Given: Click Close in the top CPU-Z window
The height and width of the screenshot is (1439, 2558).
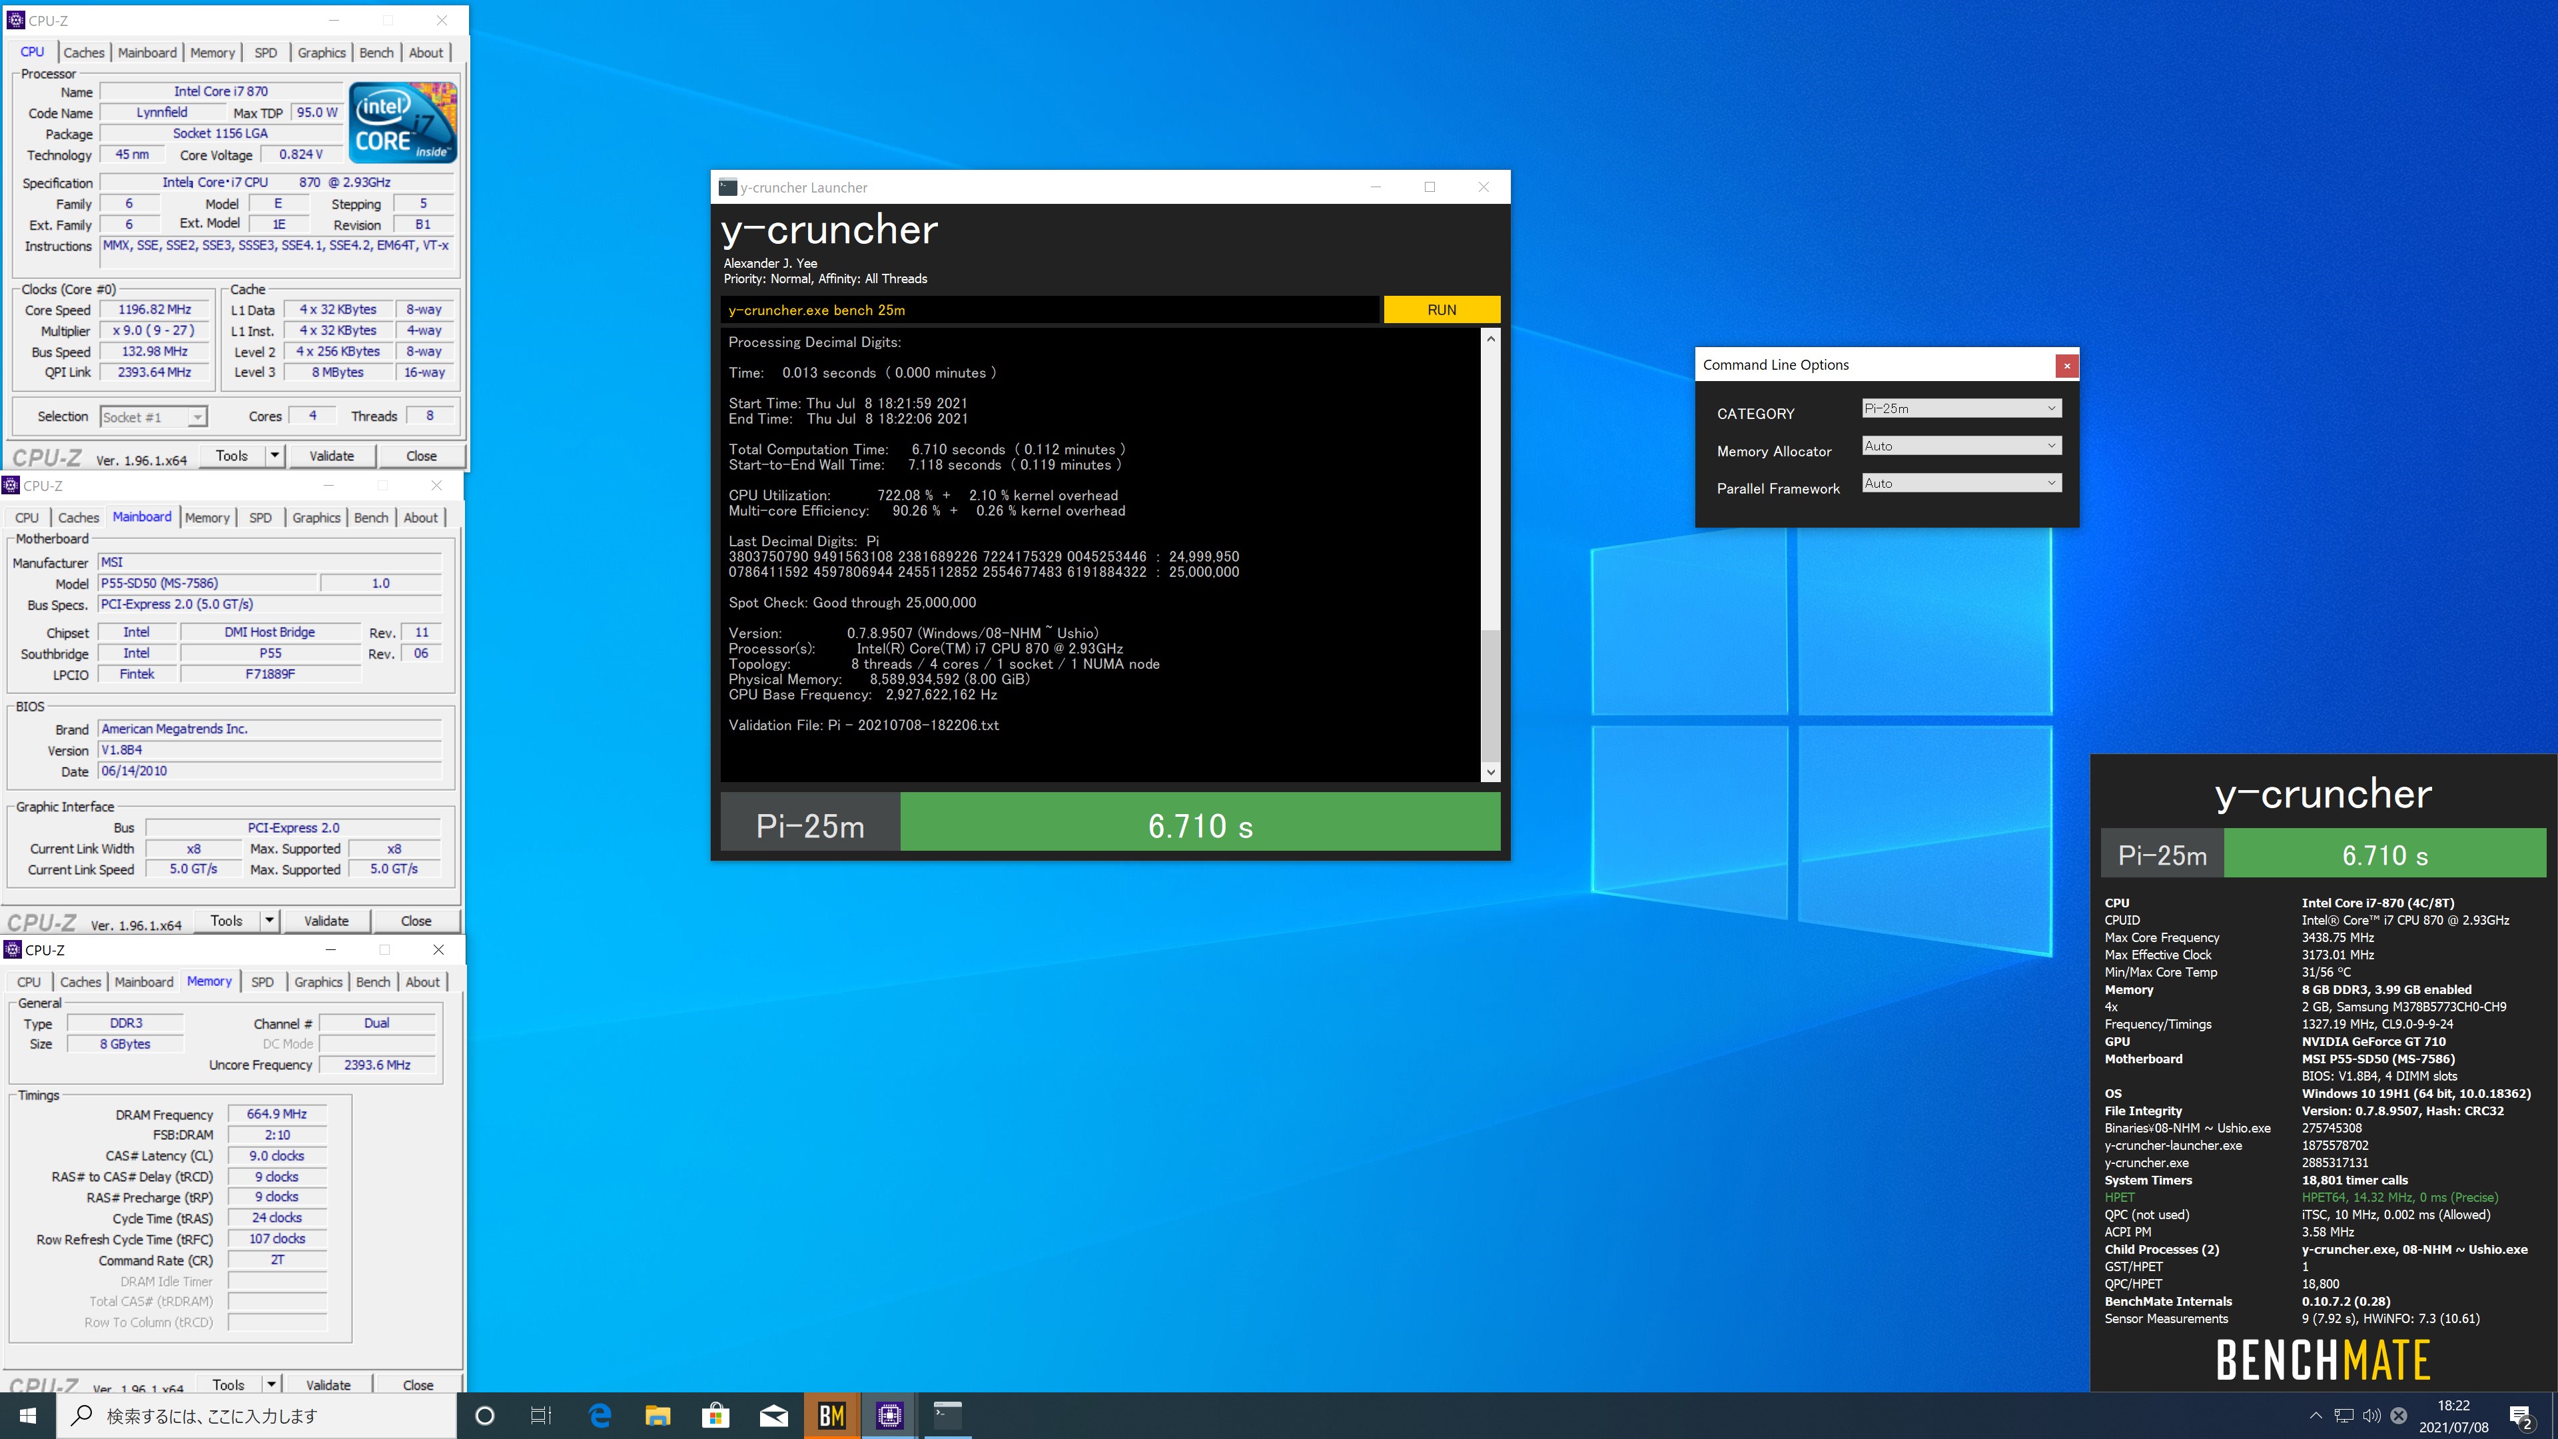Looking at the screenshot, I should (421, 456).
